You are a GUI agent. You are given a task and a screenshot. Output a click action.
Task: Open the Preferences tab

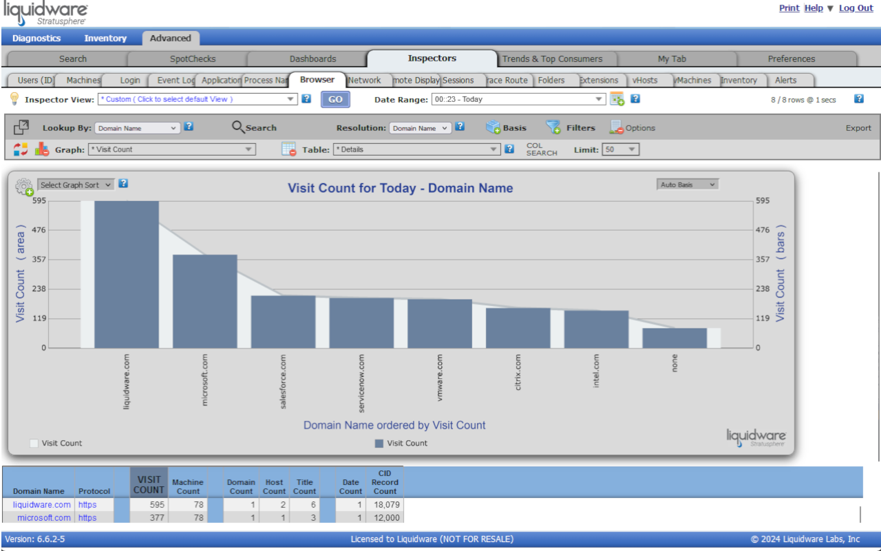tap(792, 59)
